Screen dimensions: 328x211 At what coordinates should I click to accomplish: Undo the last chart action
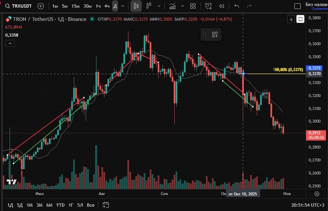tap(237, 6)
